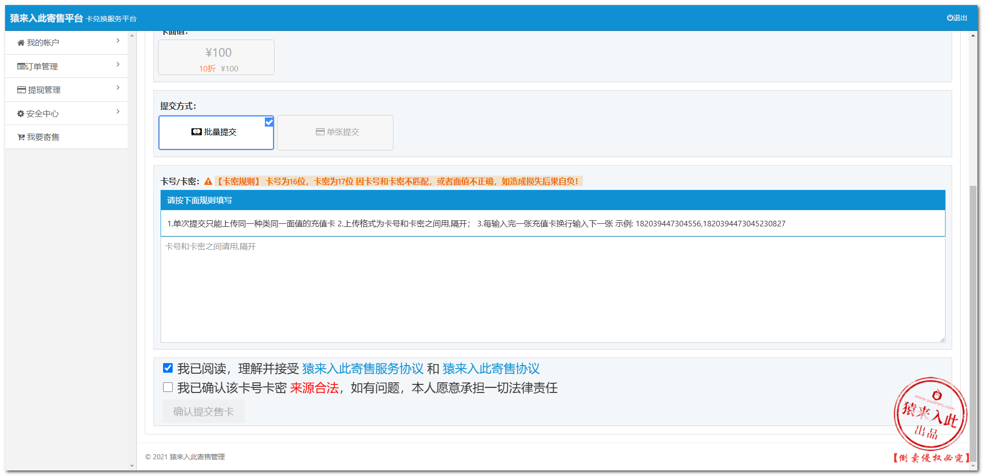The image size is (983, 476).
Task: Click the red 来源合法 text
Action: (x=314, y=388)
